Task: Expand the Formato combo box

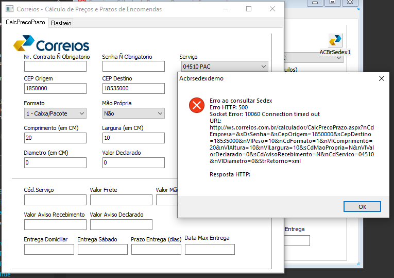Action: (55, 113)
